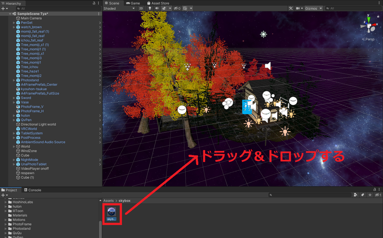Viewport: 383px width, 238px height.
Task: Mute scene audio with the speaker icon
Action: [157, 8]
